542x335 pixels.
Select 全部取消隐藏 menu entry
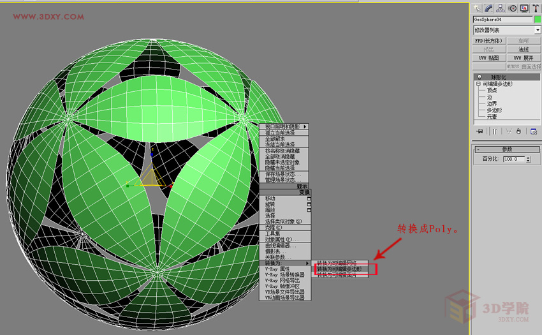coord(284,157)
